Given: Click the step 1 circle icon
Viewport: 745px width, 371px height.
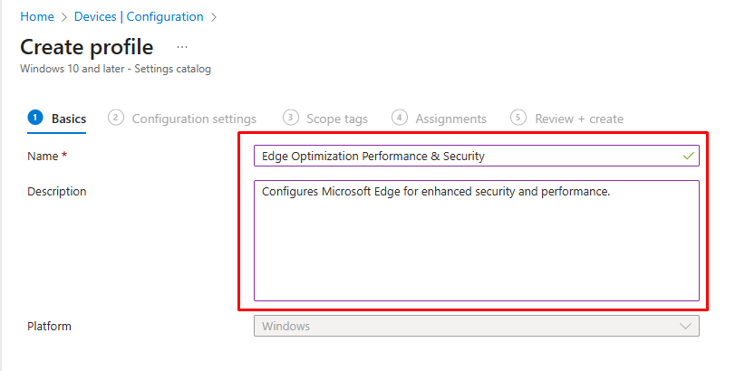Looking at the screenshot, I should tap(35, 118).
